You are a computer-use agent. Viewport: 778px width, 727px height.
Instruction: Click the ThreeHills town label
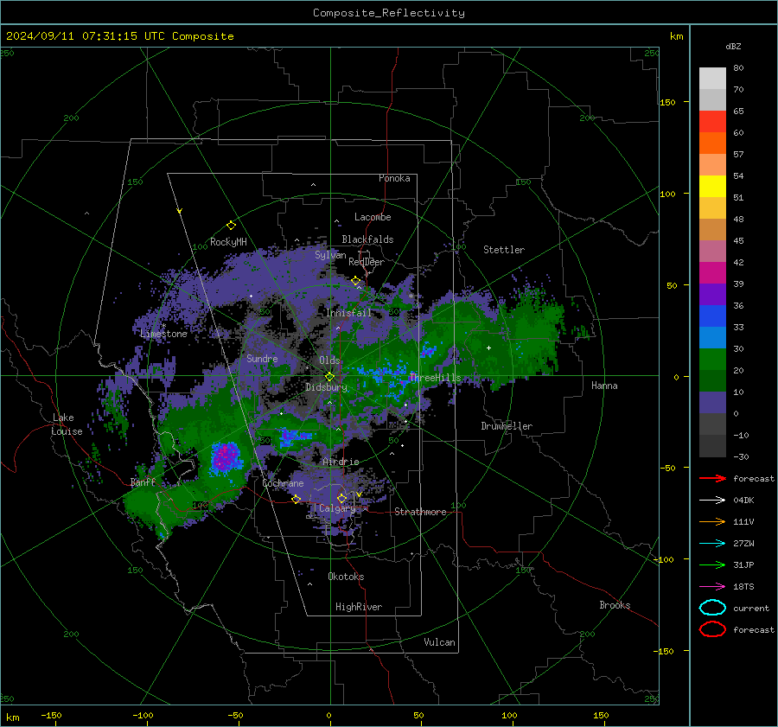pyautogui.click(x=435, y=378)
